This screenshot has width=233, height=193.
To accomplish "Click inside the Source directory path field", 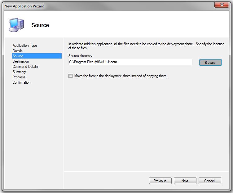I will (130, 62).
